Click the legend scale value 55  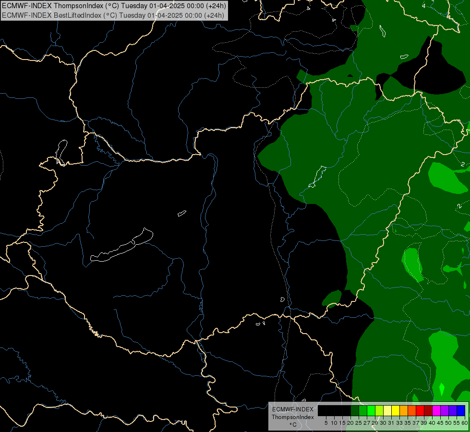[x=457, y=423]
